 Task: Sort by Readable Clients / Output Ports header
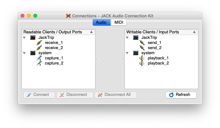tap(58, 32)
